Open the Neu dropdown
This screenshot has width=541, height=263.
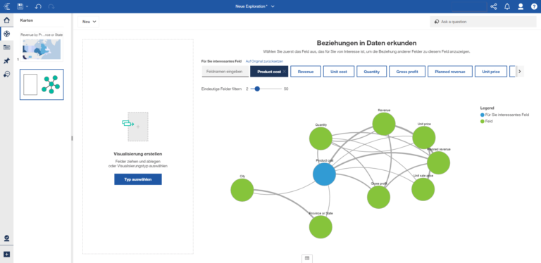(x=88, y=22)
